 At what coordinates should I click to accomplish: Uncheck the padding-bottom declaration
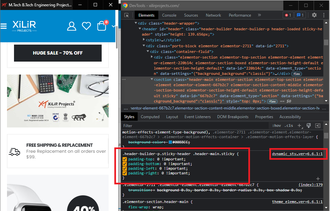click(x=125, y=164)
